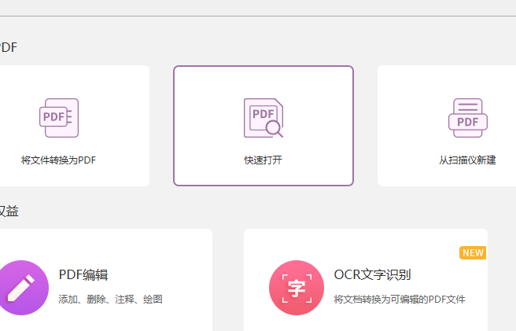This screenshot has height=331, width=516.
Task: Click the scanner PDF printer icon
Action: [x=468, y=118]
